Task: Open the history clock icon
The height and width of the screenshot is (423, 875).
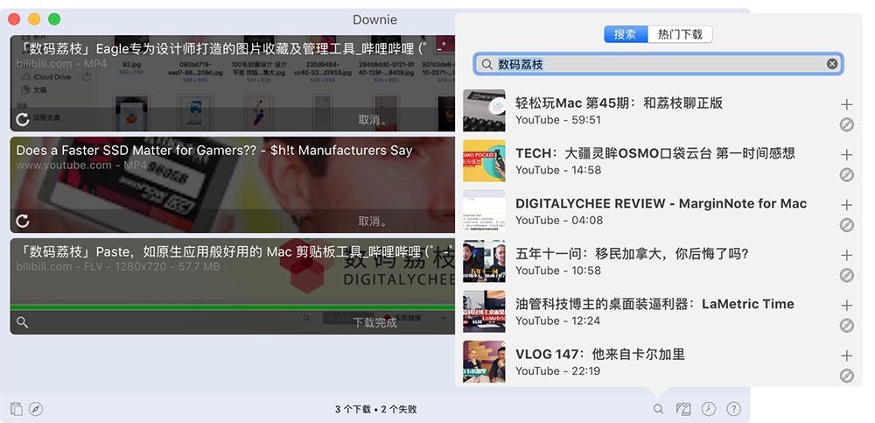Action: [709, 409]
